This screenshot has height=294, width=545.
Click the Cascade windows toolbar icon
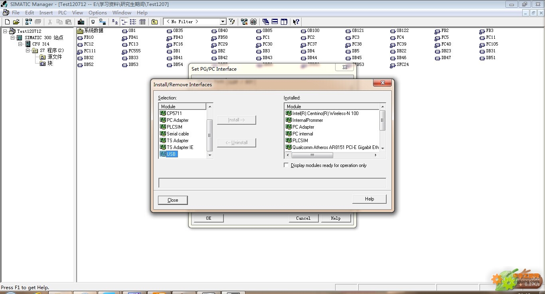point(266,22)
